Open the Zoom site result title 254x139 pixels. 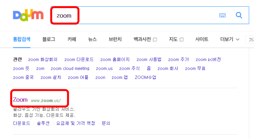coord(20,100)
